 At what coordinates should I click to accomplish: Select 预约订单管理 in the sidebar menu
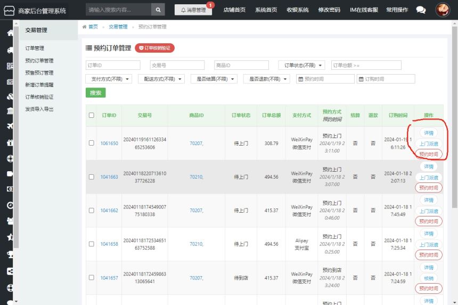pyautogui.click(x=39, y=61)
